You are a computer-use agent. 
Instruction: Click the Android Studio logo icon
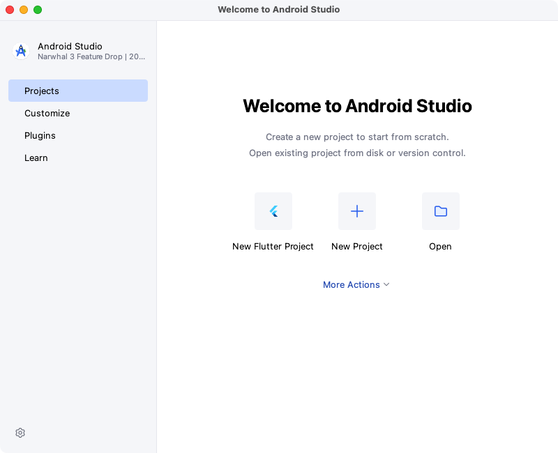pyautogui.click(x=21, y=51)
